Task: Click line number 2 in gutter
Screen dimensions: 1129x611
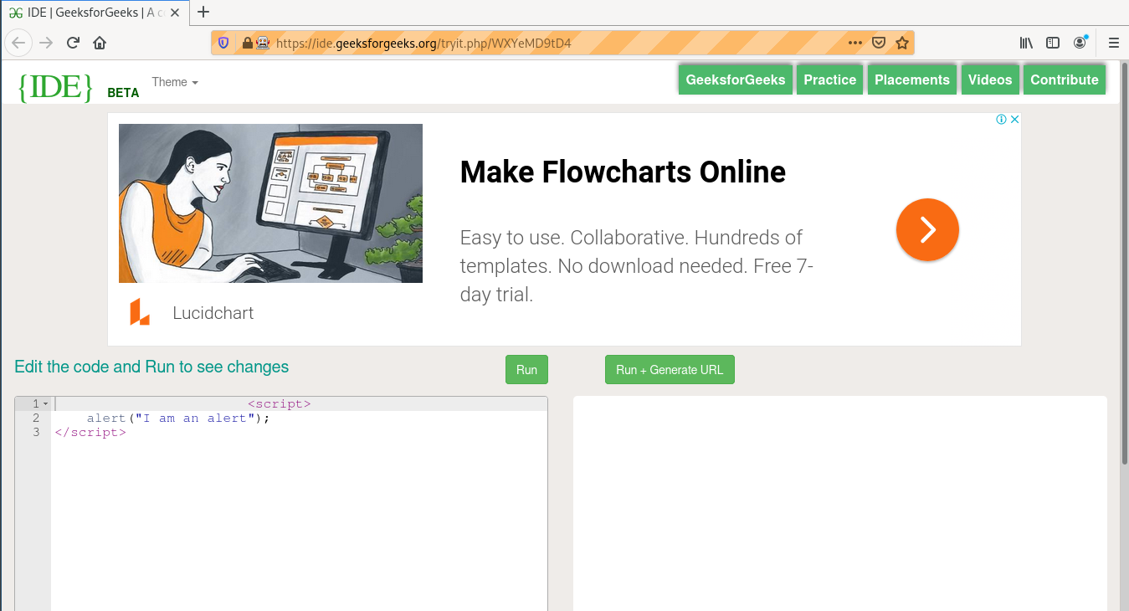Action: point(35,418)
